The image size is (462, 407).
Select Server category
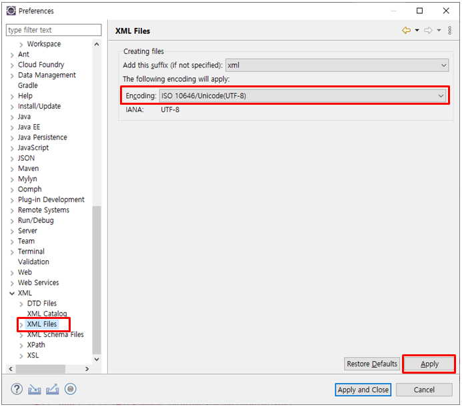27,231
